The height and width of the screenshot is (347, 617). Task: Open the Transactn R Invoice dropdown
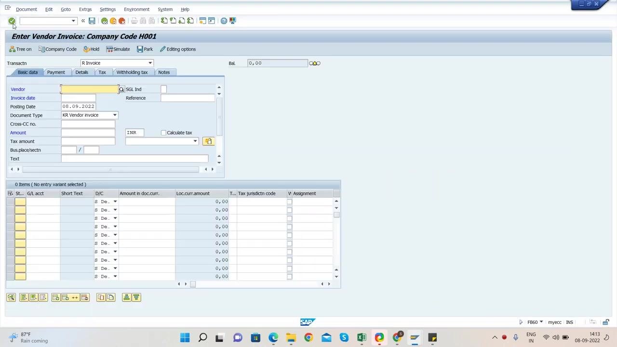150,63
